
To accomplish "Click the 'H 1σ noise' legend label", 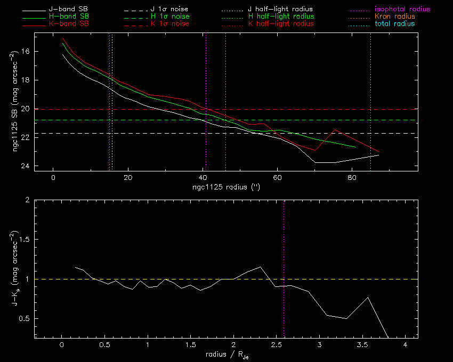I will pos(170,17).
